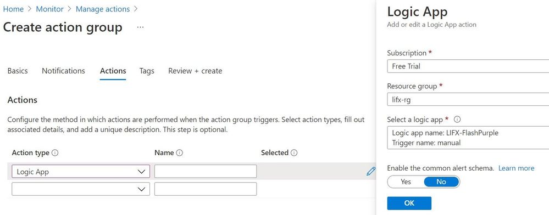Show info tooltip next to Action type
This screenshot has height=215, width=549.
55,153
